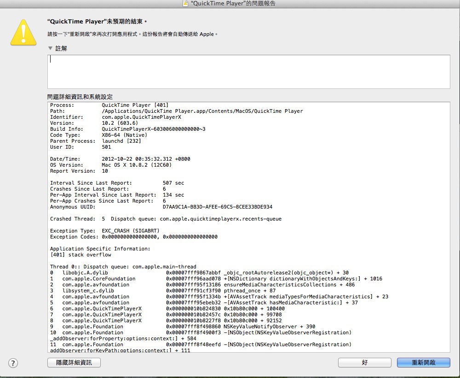Click the yellow warning triangle icon
The width and height of the screenshot is (460, 378).
tap(23, 33)
